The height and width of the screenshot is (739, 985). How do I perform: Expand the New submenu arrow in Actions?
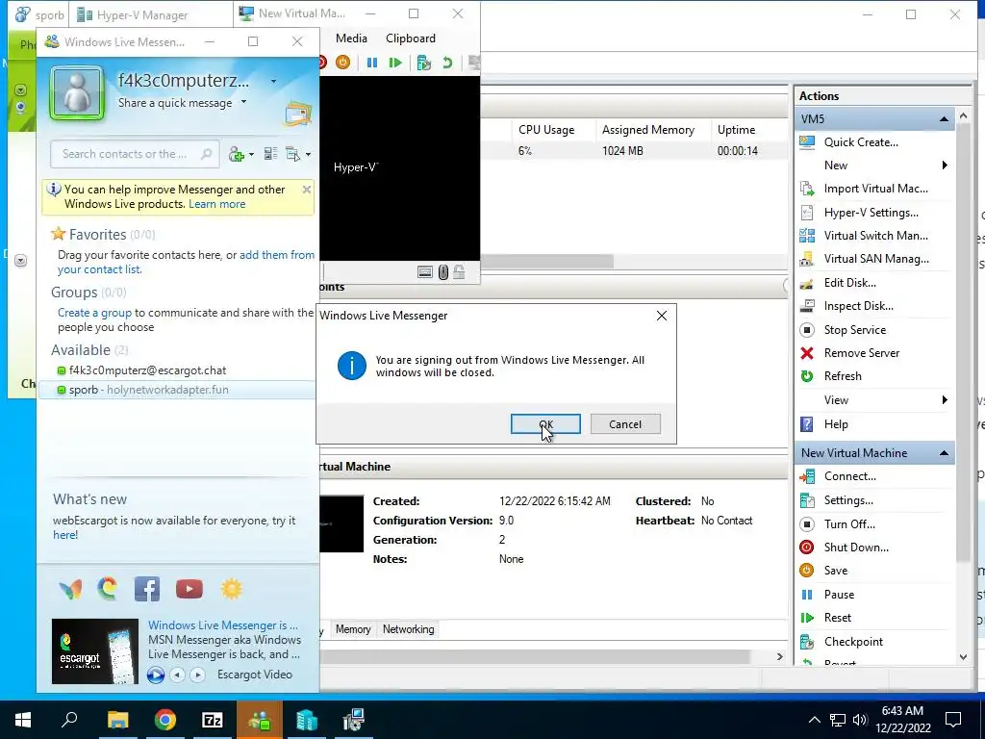(945, 166)
